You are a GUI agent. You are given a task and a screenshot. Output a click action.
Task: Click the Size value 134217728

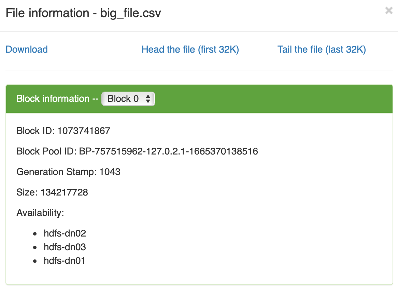64,192
